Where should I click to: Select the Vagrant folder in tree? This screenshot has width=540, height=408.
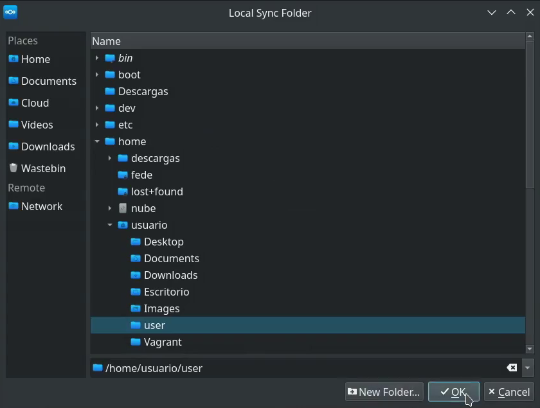pos(163,342)
